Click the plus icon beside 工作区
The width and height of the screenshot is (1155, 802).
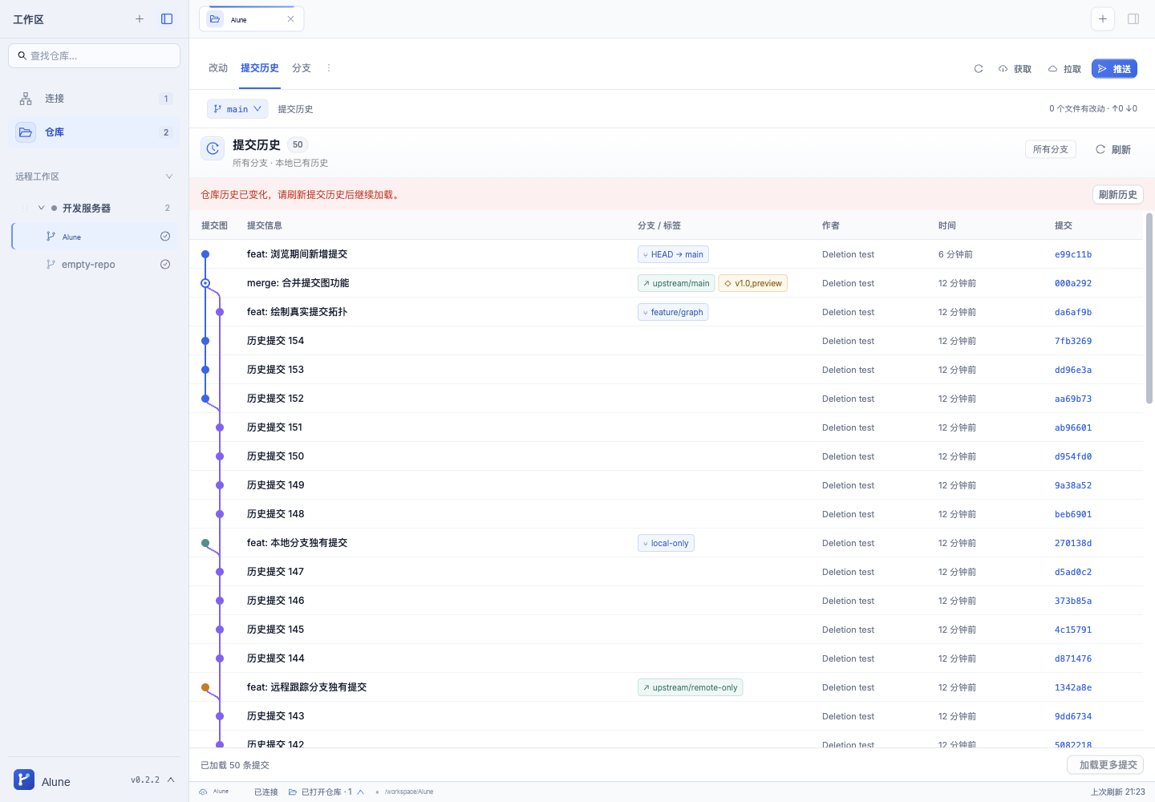tap(140, 19)
